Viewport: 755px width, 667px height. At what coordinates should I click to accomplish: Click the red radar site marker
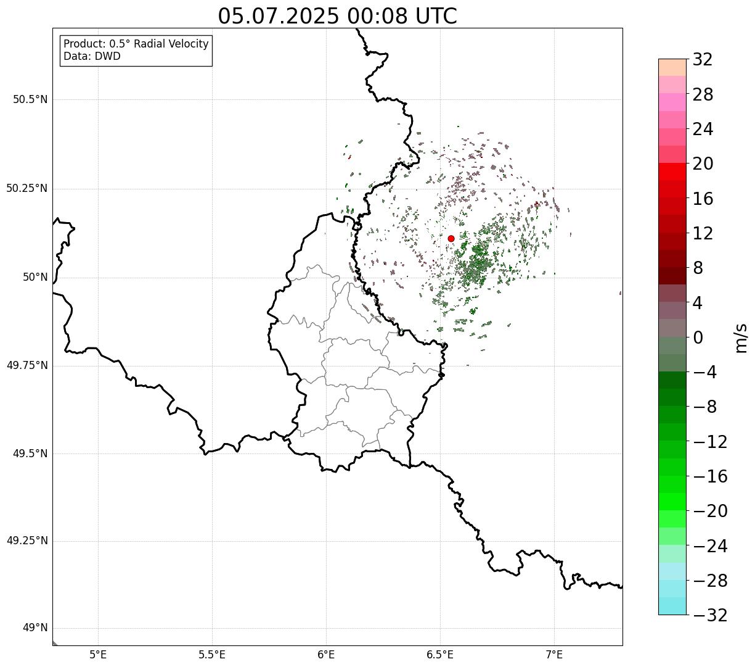click(451, 238)
